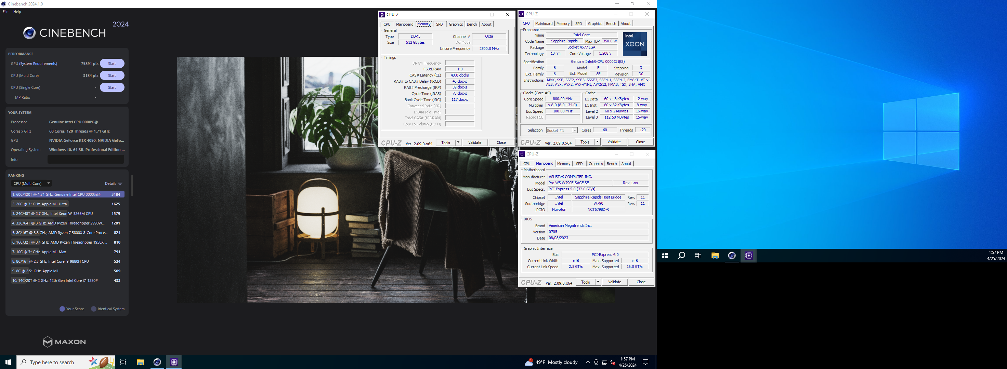1007x369 pixels.
Task: Click the network tray icon
Action: pyautogui.click(x=604, y=363)
